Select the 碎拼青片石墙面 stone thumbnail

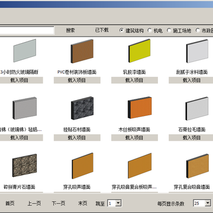(x=25, y=165)
